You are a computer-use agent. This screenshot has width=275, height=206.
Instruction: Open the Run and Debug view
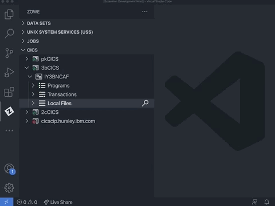coord(9,73)
